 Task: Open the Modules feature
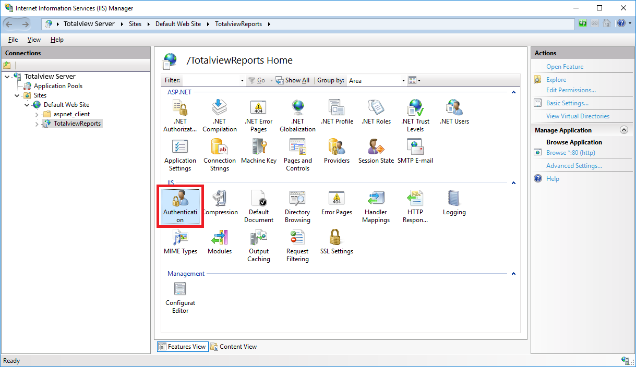pos(220,242)
